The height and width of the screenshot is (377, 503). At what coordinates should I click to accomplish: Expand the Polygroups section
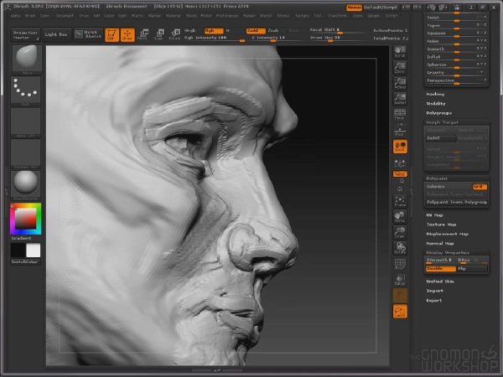[x=438, y=113]
